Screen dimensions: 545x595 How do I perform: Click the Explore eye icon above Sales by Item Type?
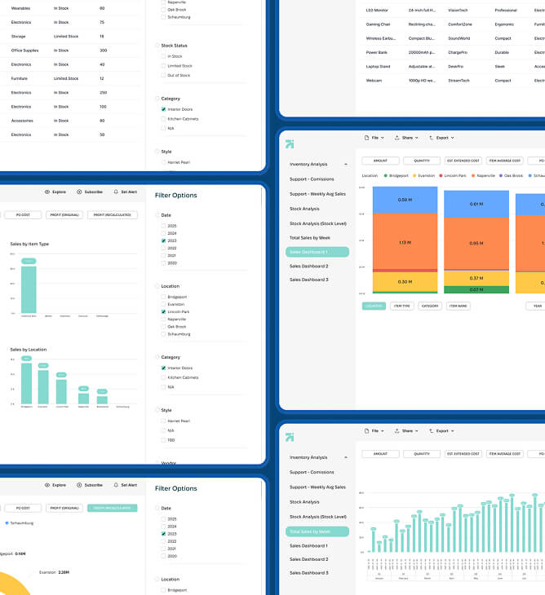coord(47,192)
